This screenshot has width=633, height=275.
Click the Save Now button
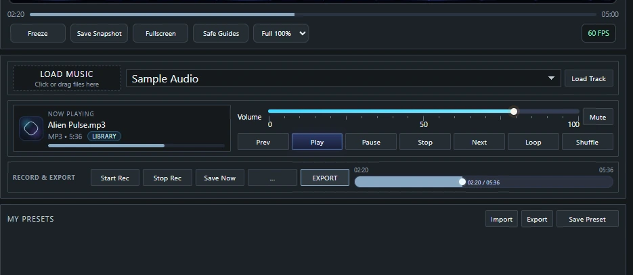220,178
